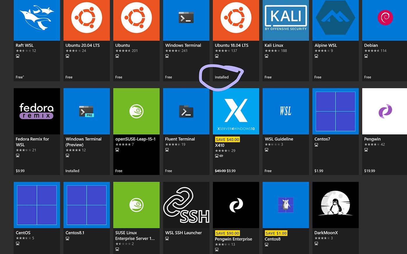The height and width of the screenshot is (254, 407).
Task: Open the DarkMoonX penguin moon tile
Action: (335, 205)
